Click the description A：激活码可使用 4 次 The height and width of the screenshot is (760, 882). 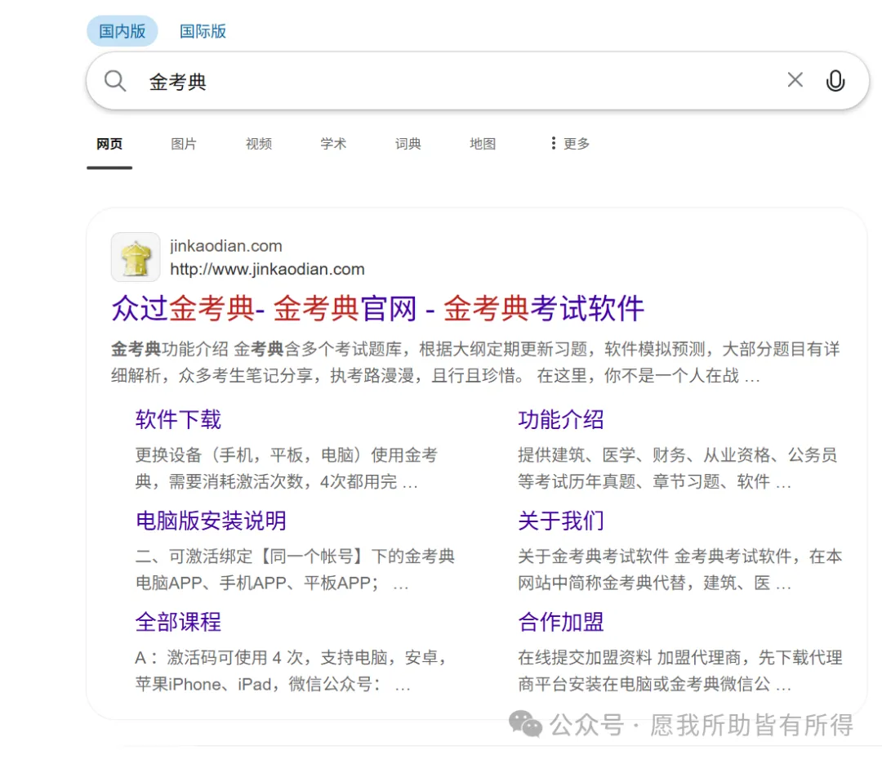point(292,671)
